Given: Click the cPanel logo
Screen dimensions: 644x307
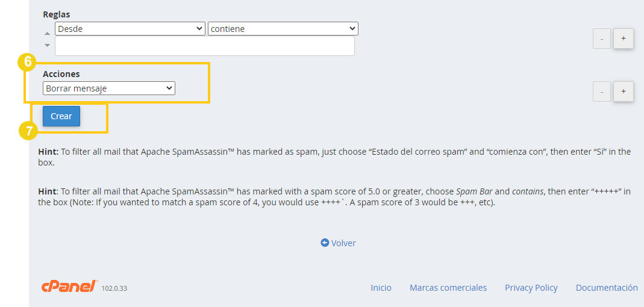Looking at the screenshot, I should tap(69, 286).
